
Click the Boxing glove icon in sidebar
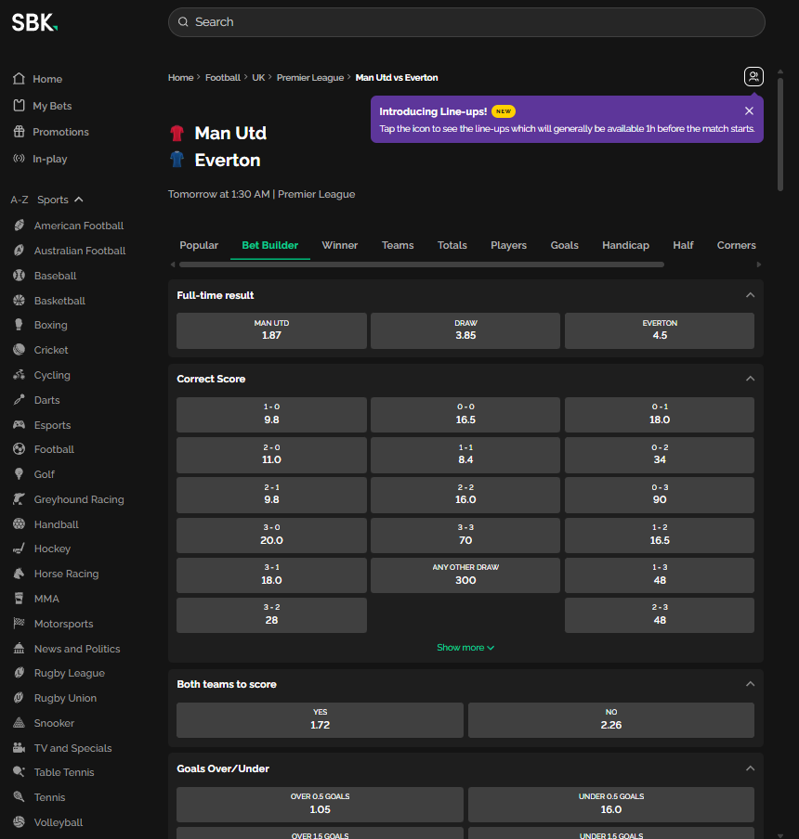[x=19, y=326]
